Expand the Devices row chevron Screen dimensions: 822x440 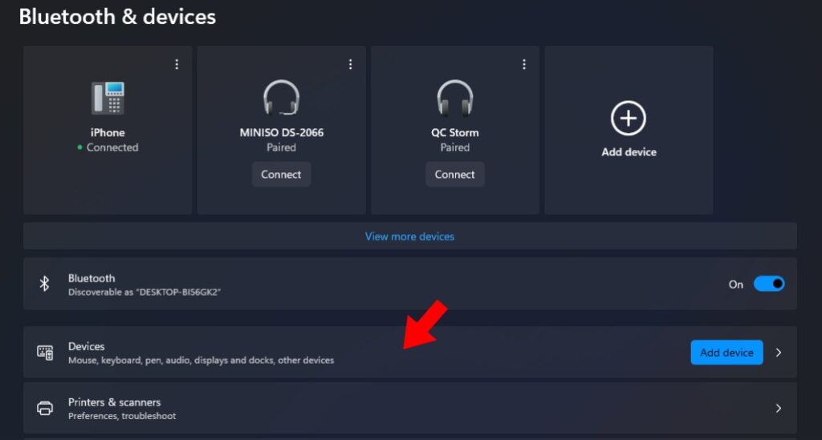click(x=779, y=353)
